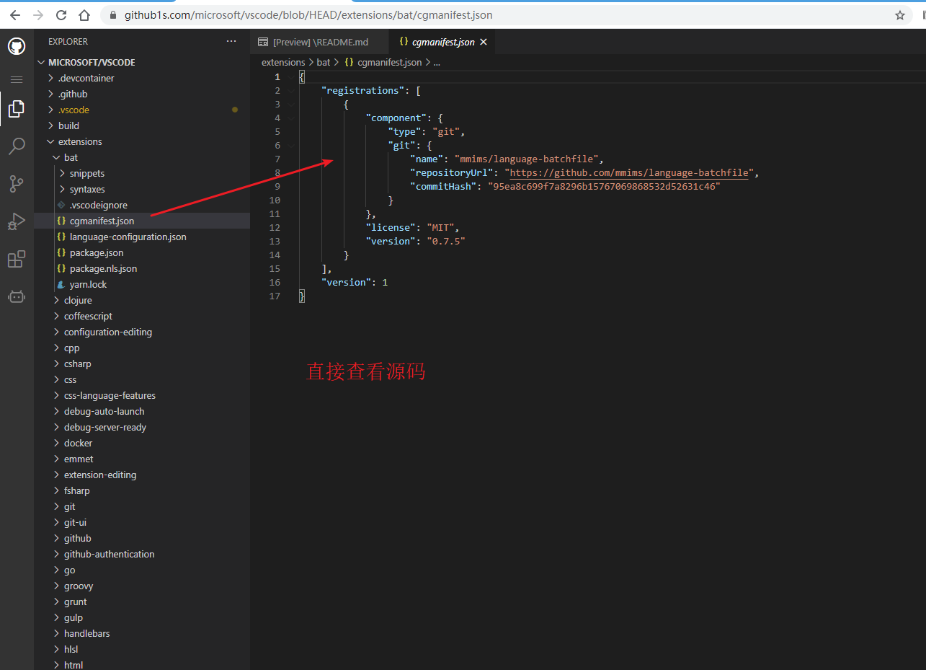This screenshot has width=926, height=670.
Task: Click the GitHub logo in activity bar
Action: [x=17, y=46]
